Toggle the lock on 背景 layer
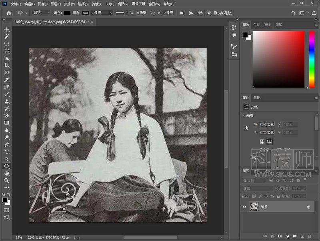Image resolution: width=320 pixels, height=241 pixels. [x=308, y=207]
